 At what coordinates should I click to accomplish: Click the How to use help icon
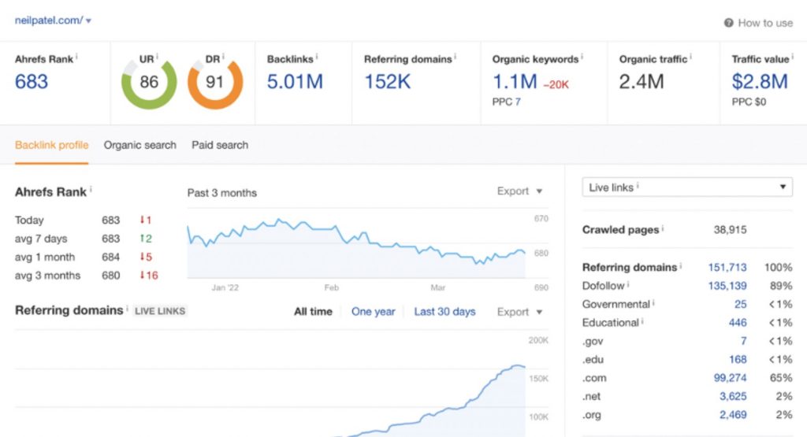click(x=728, y=23)
